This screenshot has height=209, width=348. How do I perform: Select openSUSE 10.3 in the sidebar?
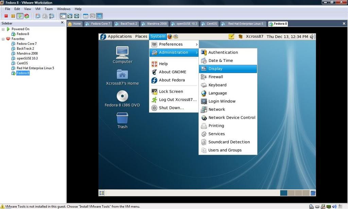27,58
